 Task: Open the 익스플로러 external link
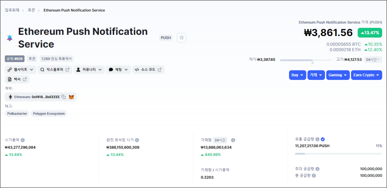(x=55, y=70)
